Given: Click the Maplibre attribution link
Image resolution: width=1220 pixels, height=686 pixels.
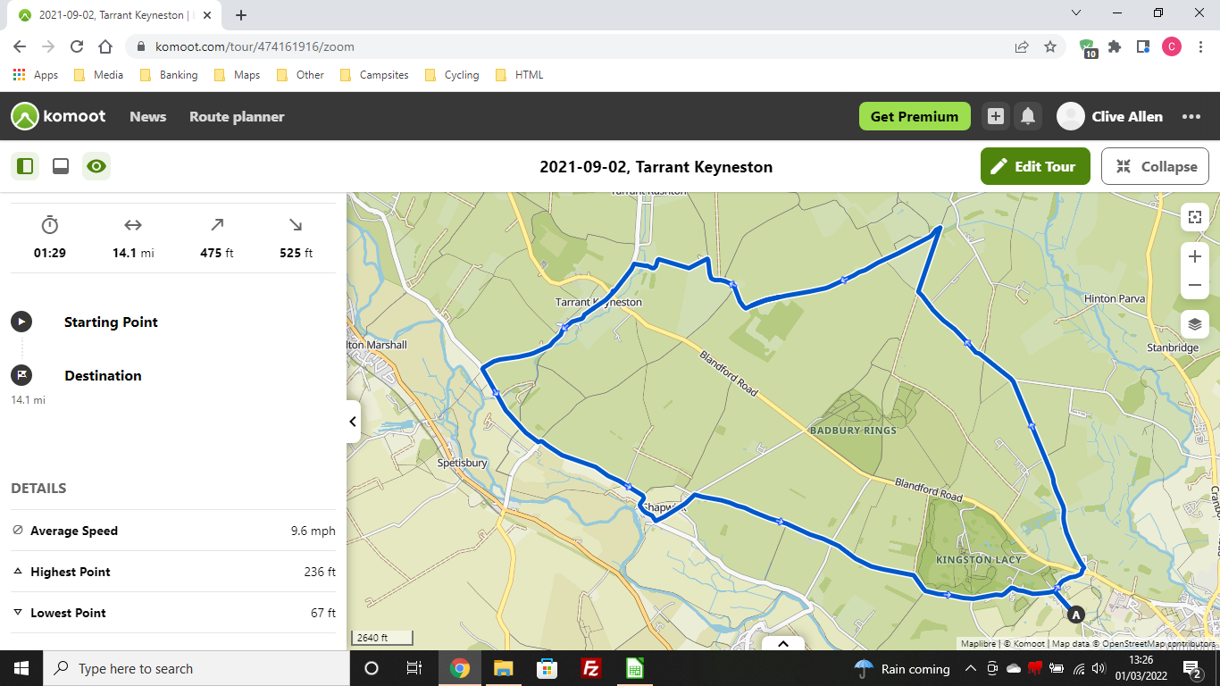Looking at the screenshot, I should coord(978,643).
